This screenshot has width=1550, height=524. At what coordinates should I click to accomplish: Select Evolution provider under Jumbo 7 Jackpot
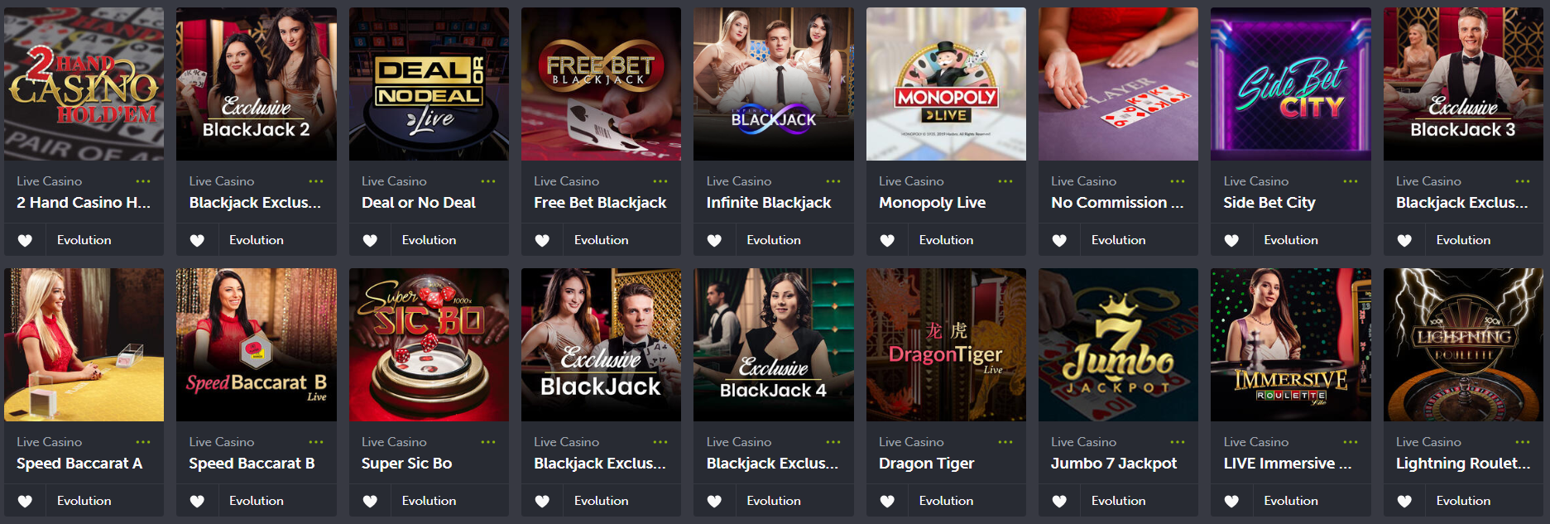pyautogui.click(x=1118, y=501)
